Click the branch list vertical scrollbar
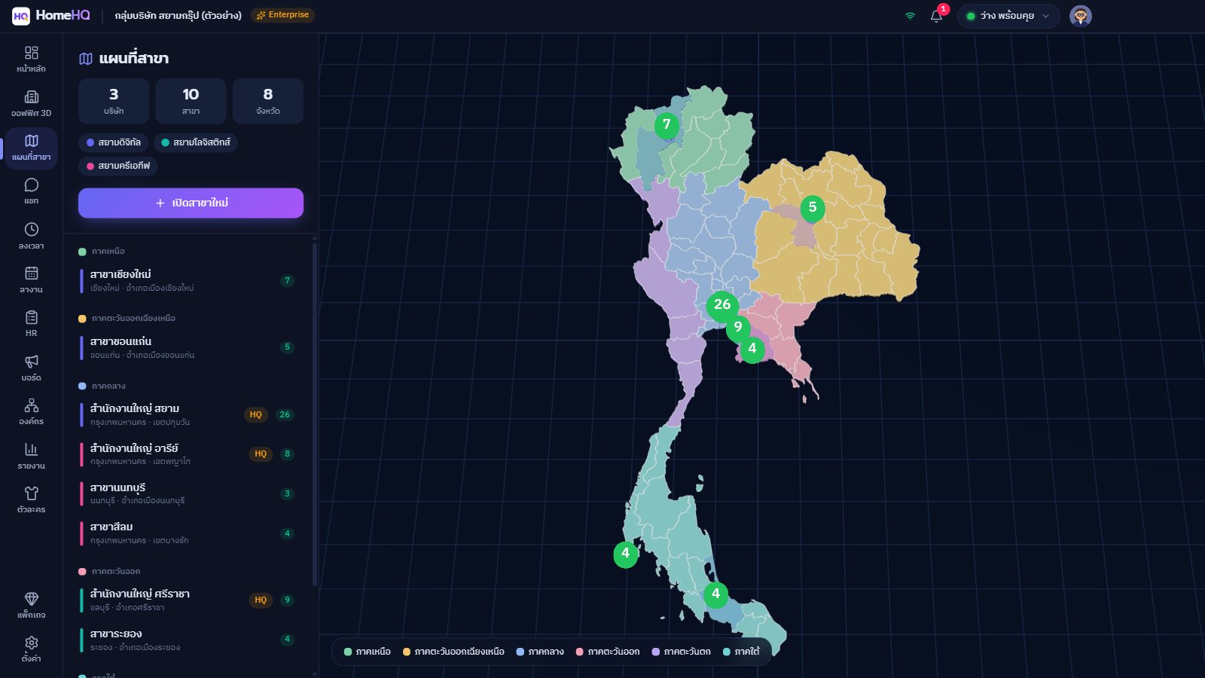 click(314, 413)
